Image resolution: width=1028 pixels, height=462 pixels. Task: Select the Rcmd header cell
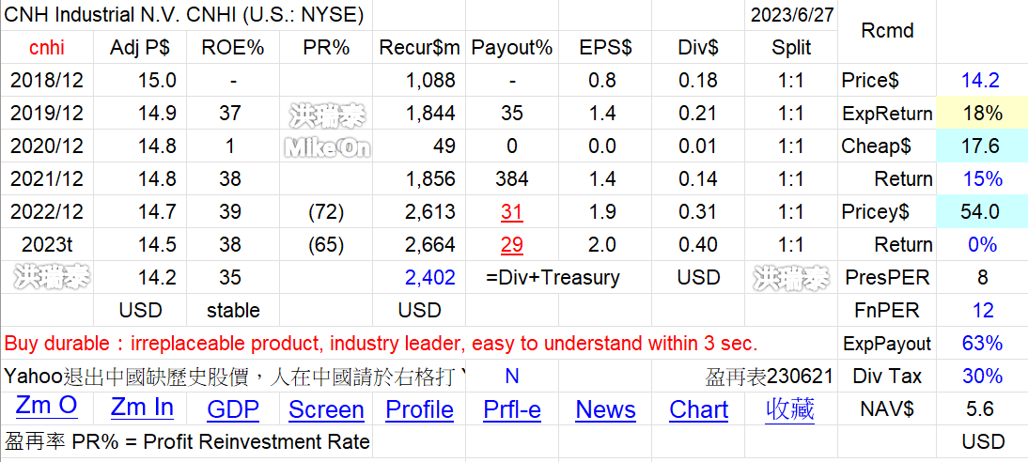886,30
